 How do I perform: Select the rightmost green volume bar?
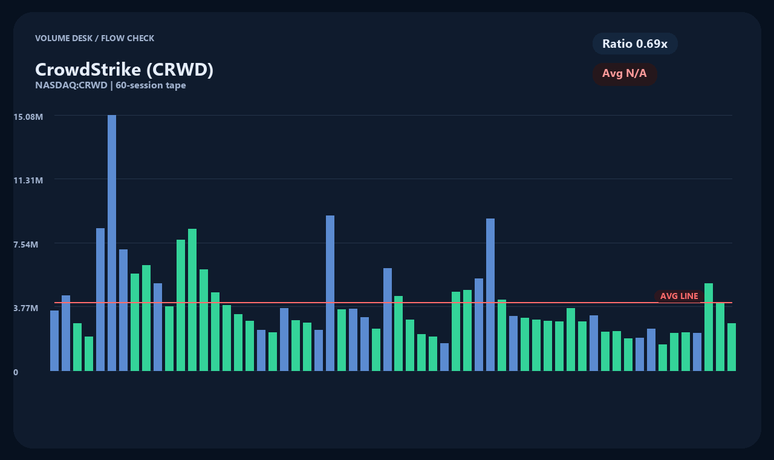[x=732, y=347]
